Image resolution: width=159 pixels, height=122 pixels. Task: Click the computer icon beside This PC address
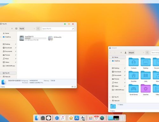click(16, 29)
